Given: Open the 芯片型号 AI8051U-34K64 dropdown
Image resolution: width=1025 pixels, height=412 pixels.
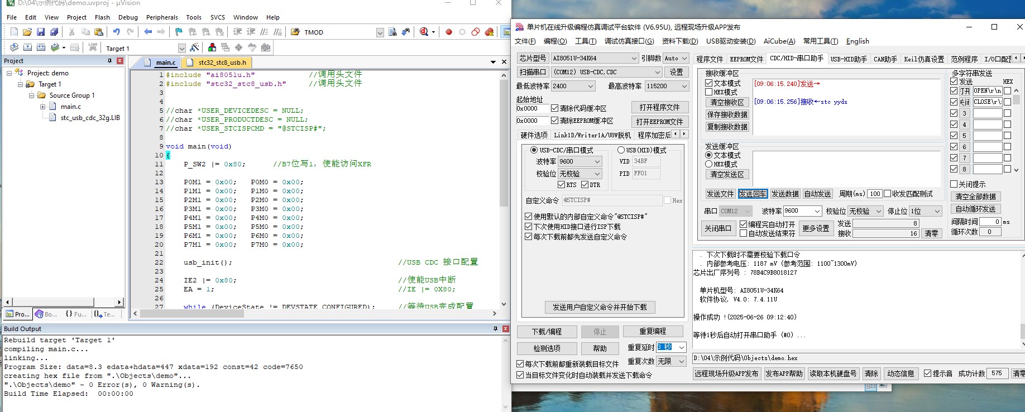Looking at the screenshot, I should [x=634, y=58].
